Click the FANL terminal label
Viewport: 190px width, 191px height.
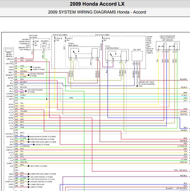pos(11,67)
